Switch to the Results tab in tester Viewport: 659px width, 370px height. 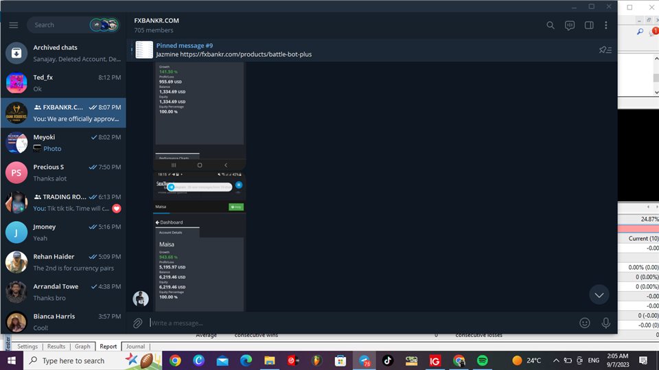(56, 346)
